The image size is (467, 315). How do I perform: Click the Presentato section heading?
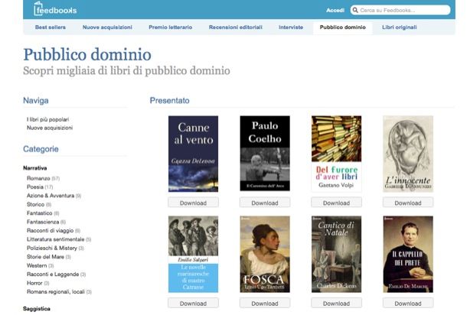point(169,100)
